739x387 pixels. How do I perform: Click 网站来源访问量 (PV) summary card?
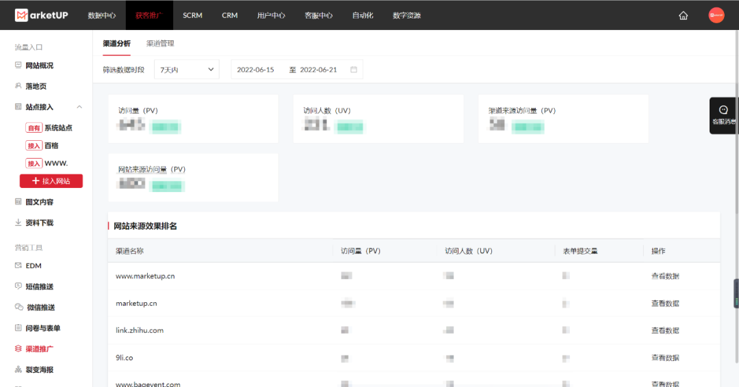193,178
